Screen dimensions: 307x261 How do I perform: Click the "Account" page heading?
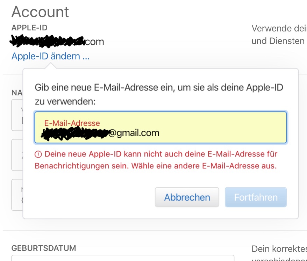click(x=40, y=12)
